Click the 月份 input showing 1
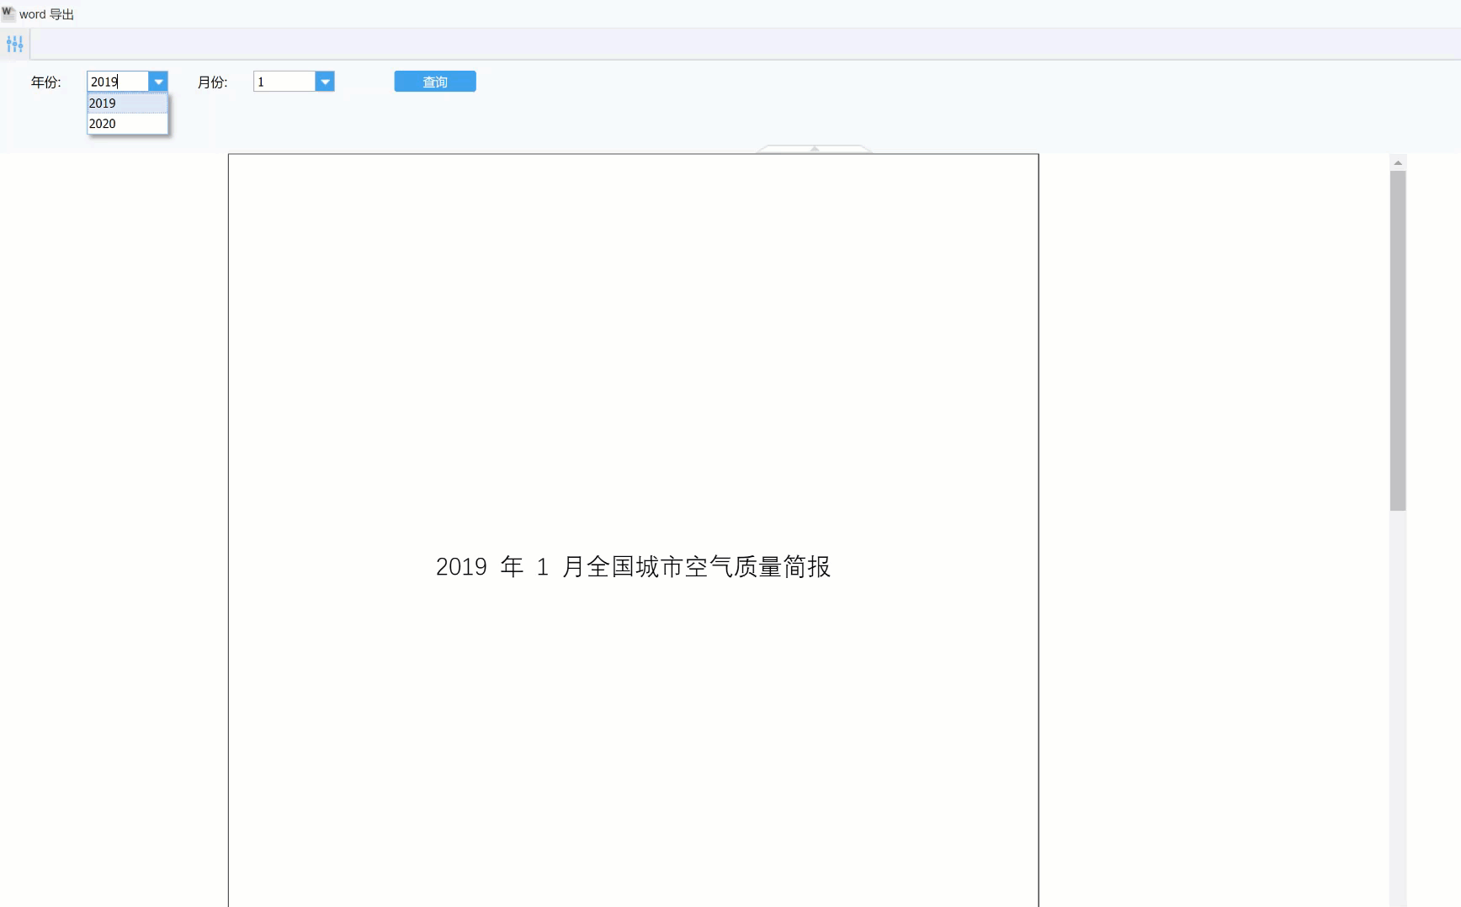The width and height of the screenshot is (1461, 907). coord(284,82)
